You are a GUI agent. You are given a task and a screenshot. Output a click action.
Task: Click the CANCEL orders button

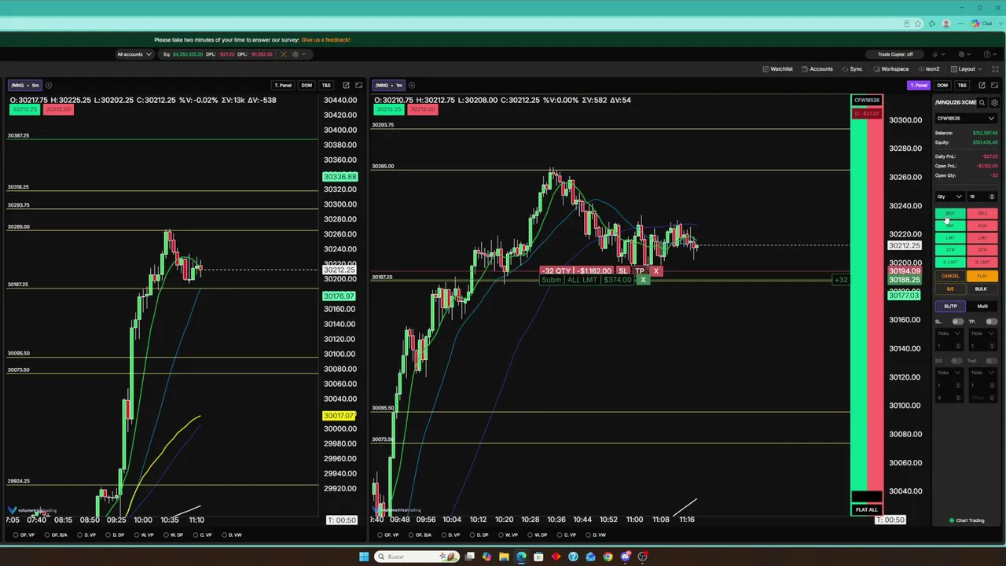pos(950,276)
